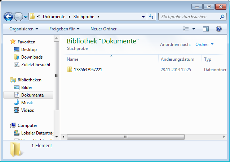The height and width of the screenshot is (162, 230).
Task: Click Dokumente in the address breadcrumb
Action: click(x=54, y=17)
